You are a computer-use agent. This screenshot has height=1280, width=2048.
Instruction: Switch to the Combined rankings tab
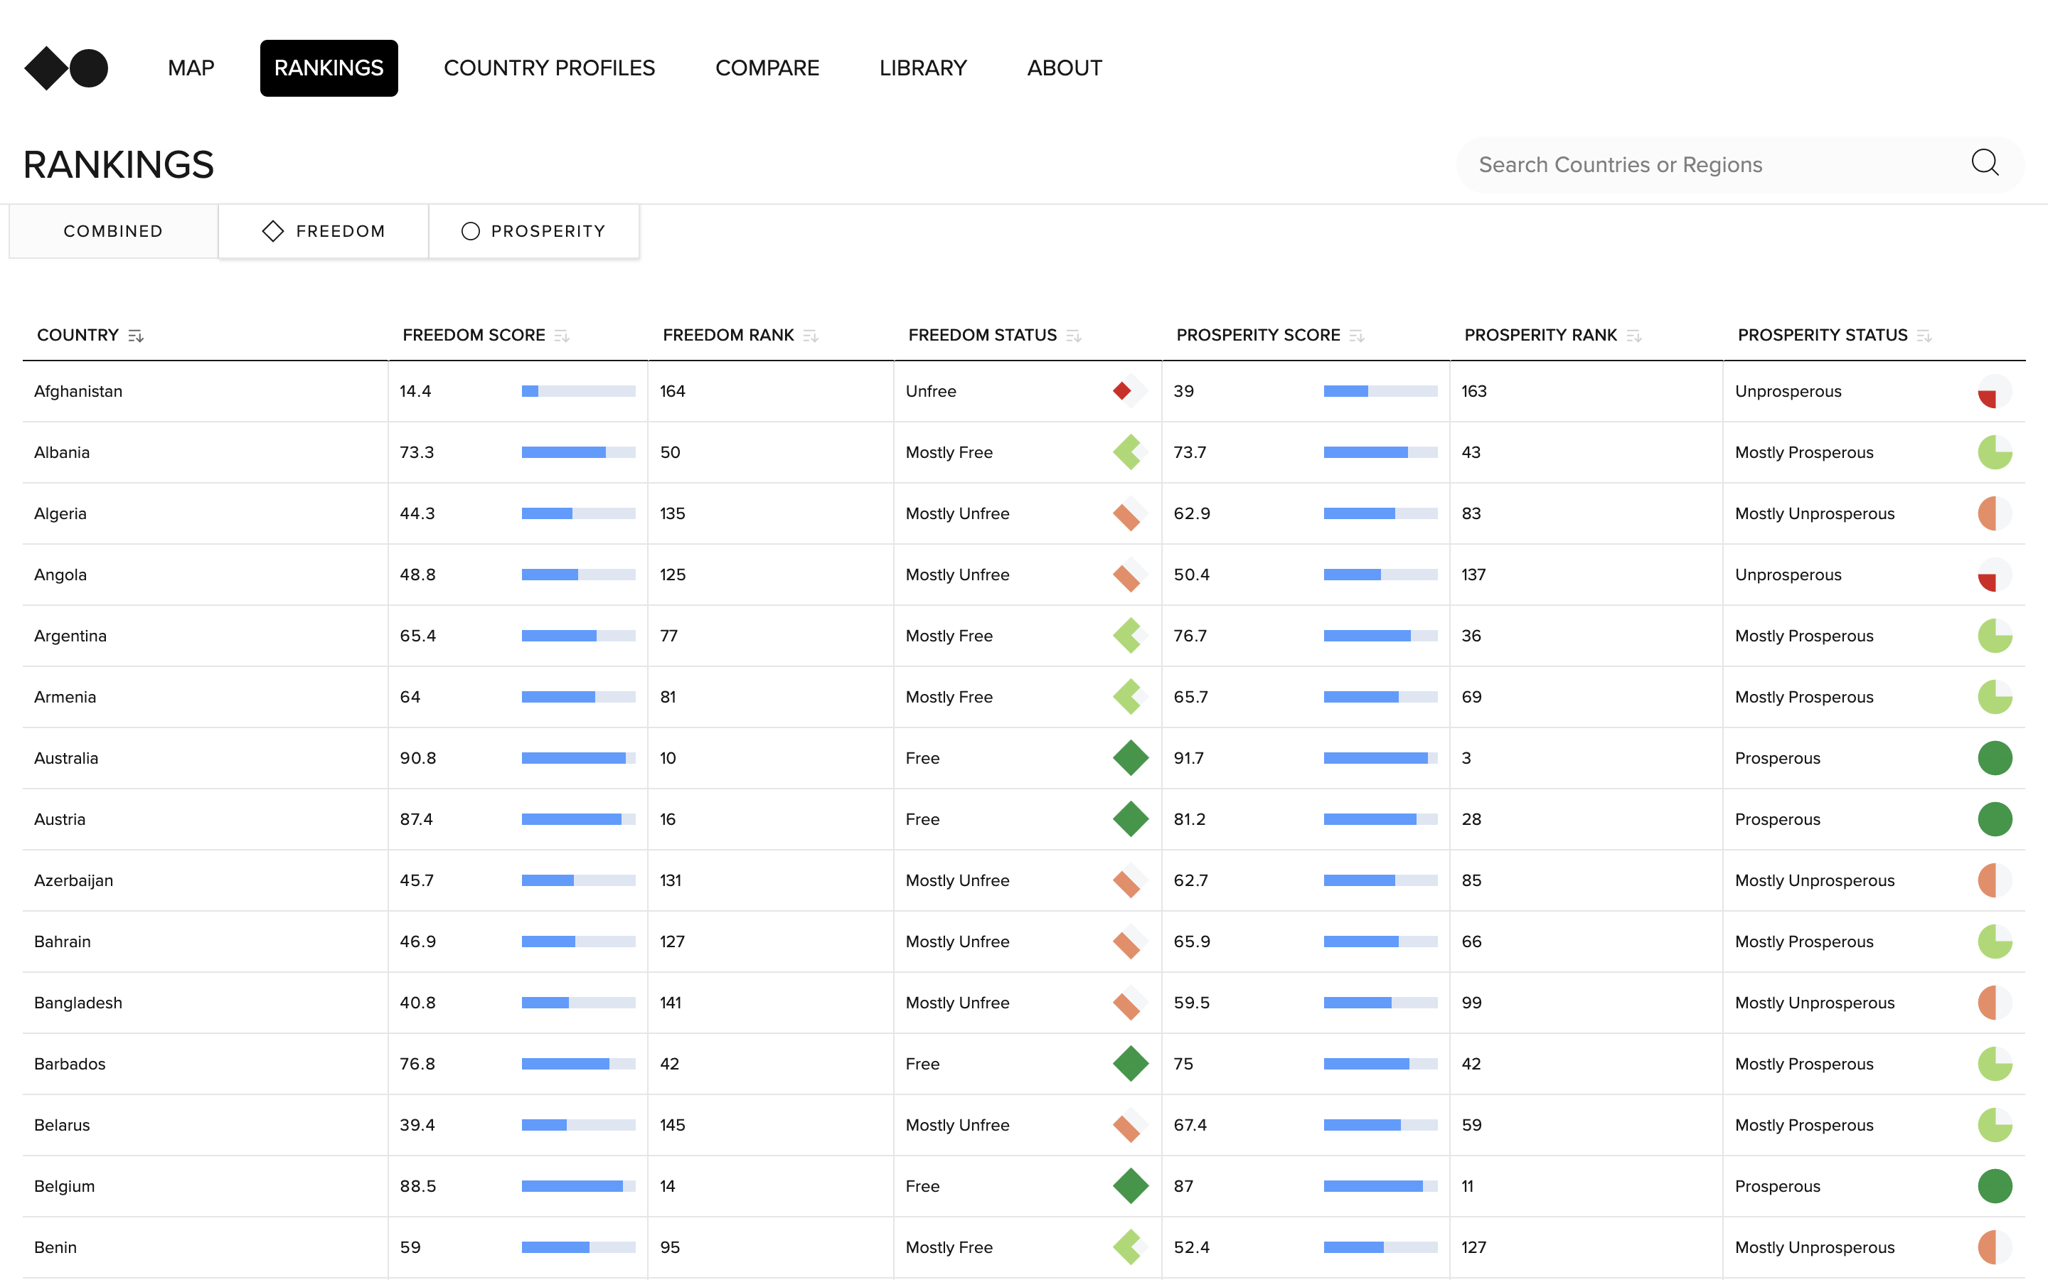(x=113, y=231)
